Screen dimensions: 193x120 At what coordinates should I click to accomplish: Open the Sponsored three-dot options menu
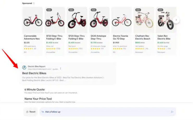click(x=34, y=3)
